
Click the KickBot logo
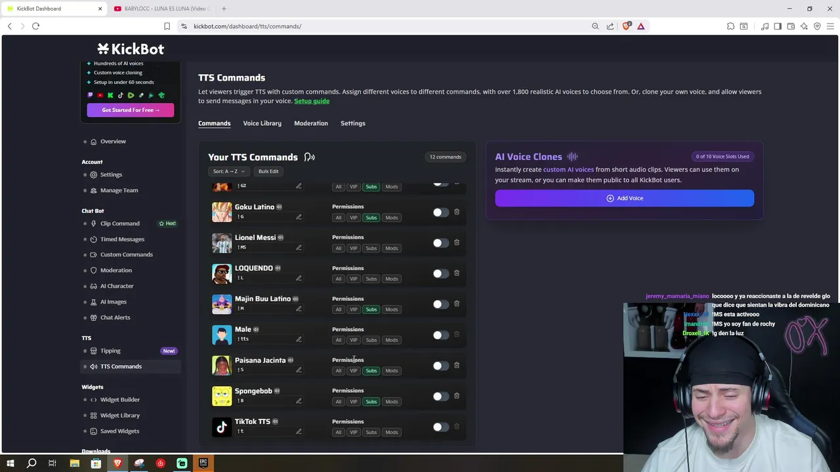pos(131,49)
